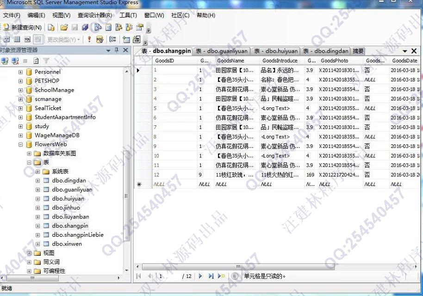423x296 pixels.
Task: Click the first record navigation arrow
Action: (x=139, y=276)
